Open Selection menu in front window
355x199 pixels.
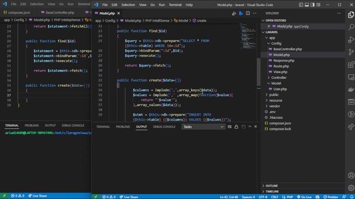(128, 5)
